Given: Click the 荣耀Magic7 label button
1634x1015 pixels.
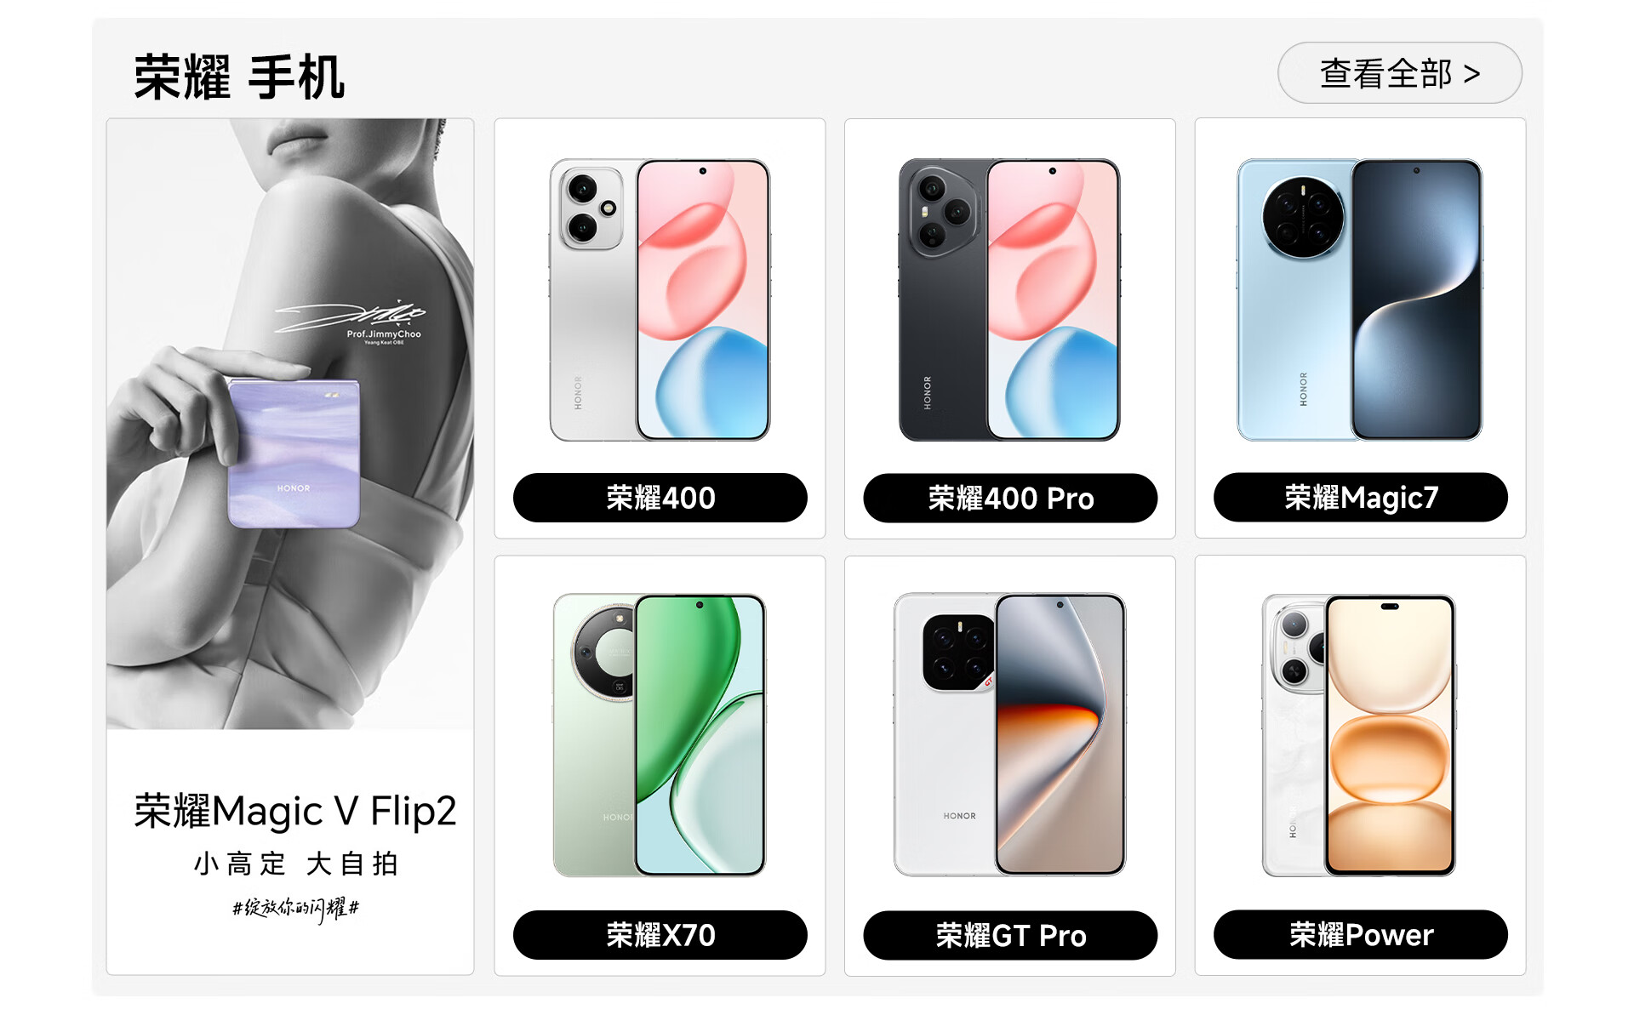Looking at the screenshot, I should pos(1360,498).
